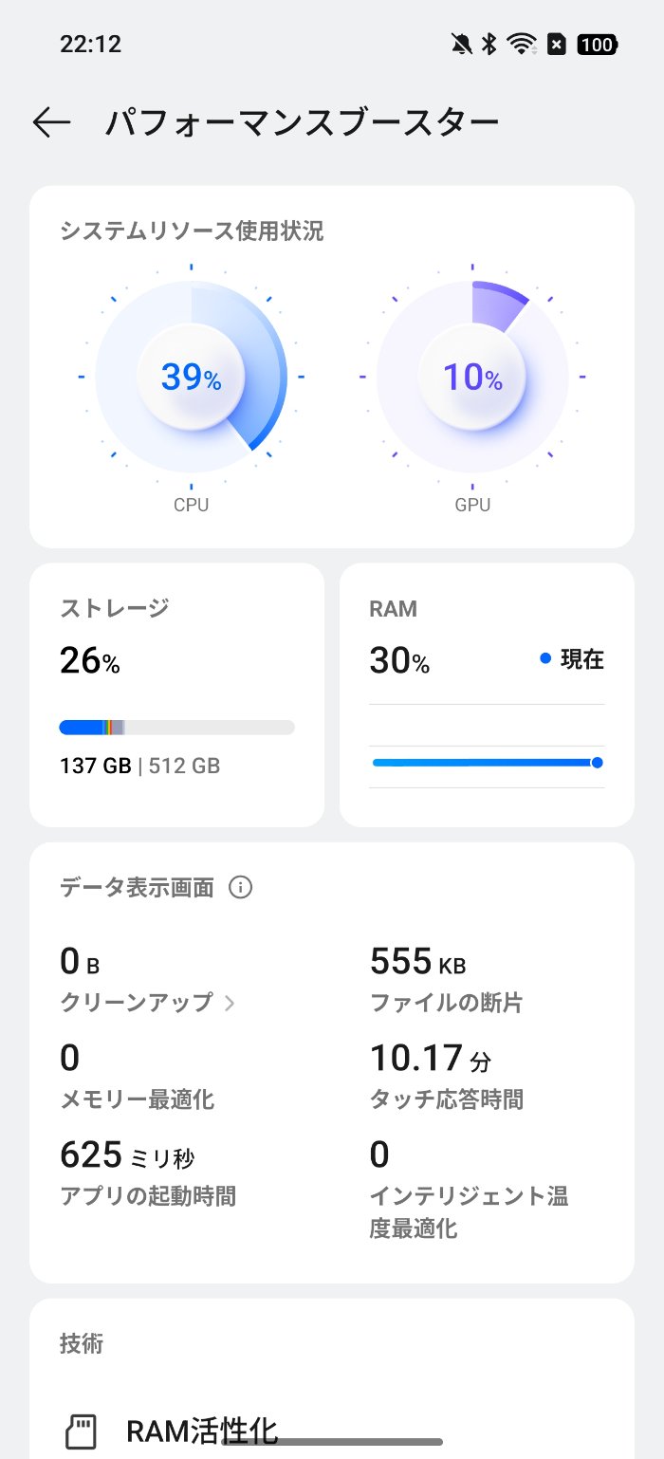Open the data display info icon

click(241, 888)
